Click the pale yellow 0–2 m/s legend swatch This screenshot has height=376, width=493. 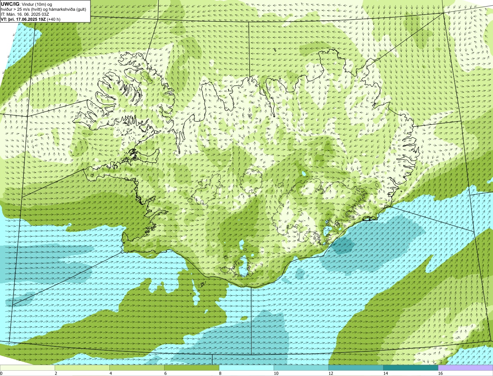point(27,368)
